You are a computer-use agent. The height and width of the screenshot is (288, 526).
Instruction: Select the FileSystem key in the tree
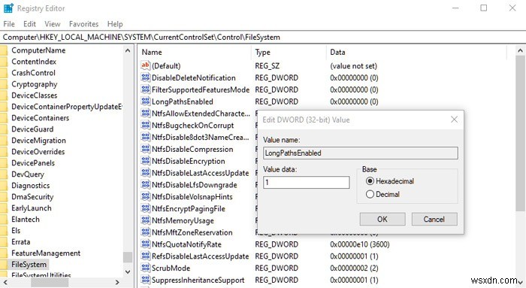(x=29, y=265)
